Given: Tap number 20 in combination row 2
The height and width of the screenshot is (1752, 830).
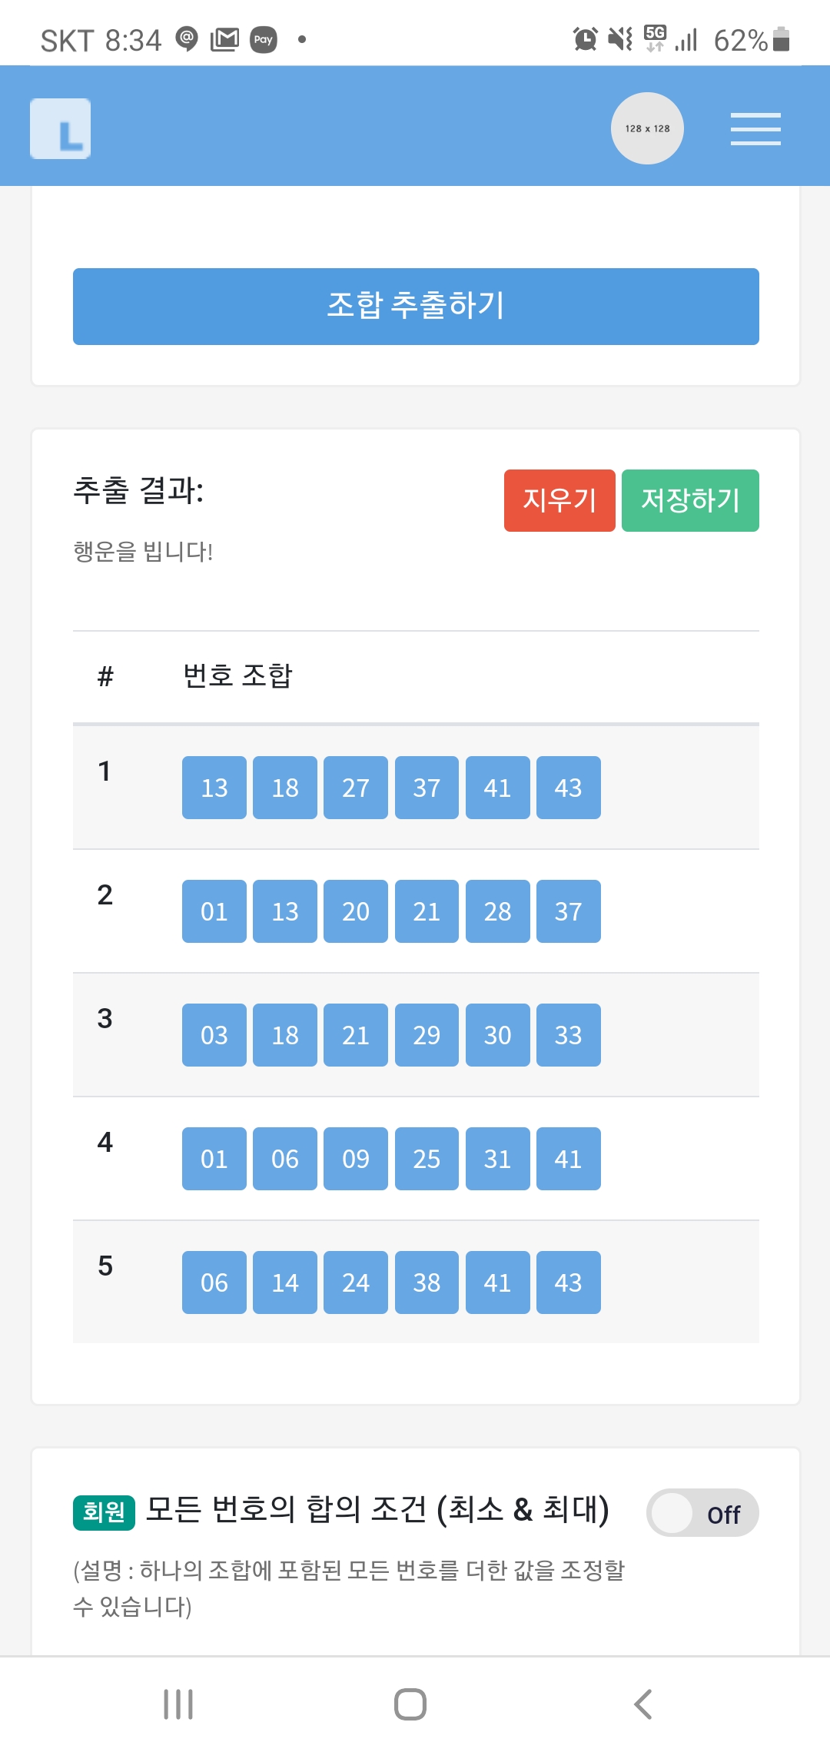Looking at the screenshot, I should click(x=356, y=911).
